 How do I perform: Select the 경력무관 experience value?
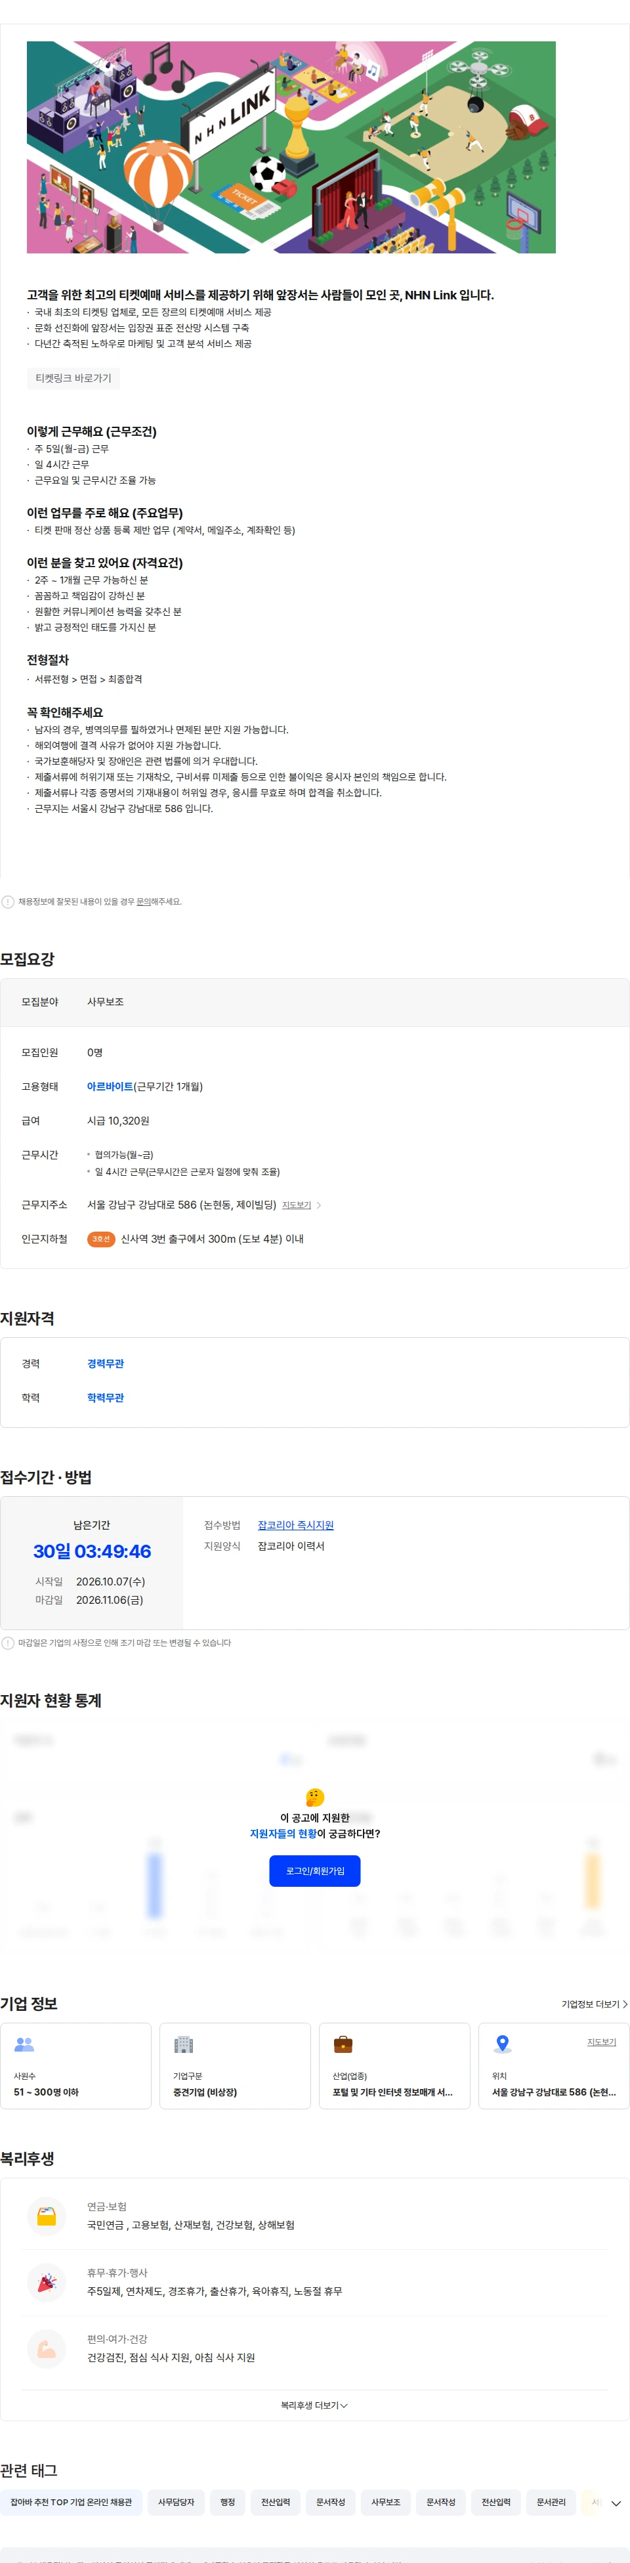pos(106,1363)
